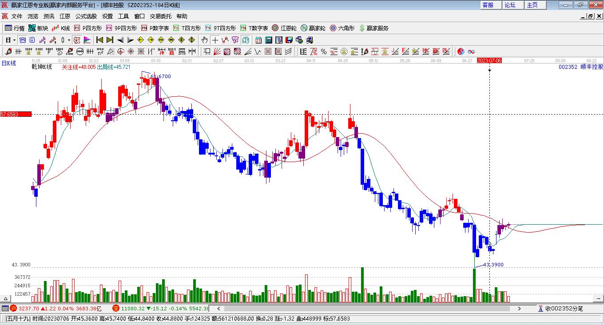This screenshot has height=325, width=604.
Task: Open the 9P四方形 tool
Action: [121, 28]
